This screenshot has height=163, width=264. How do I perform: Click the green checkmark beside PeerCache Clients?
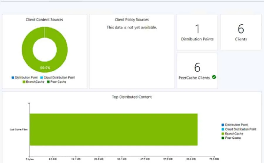pos(214,77)
